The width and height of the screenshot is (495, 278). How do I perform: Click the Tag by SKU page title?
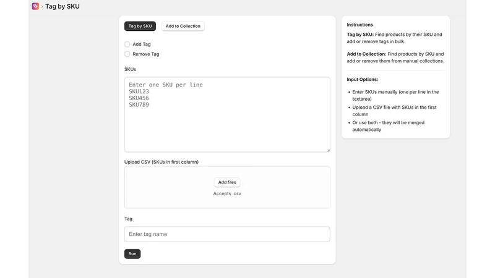62,6
